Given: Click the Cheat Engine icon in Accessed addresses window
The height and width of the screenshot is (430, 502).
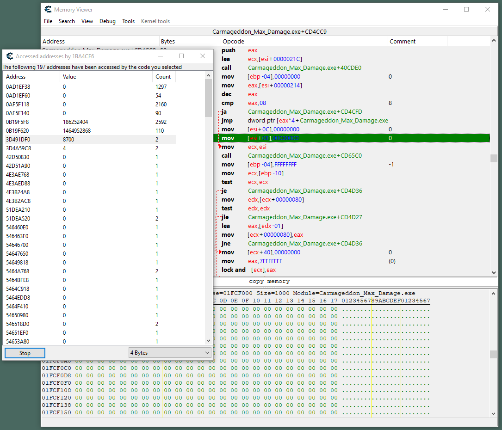Looking at the screenshot, I should [x=9, y=56].
